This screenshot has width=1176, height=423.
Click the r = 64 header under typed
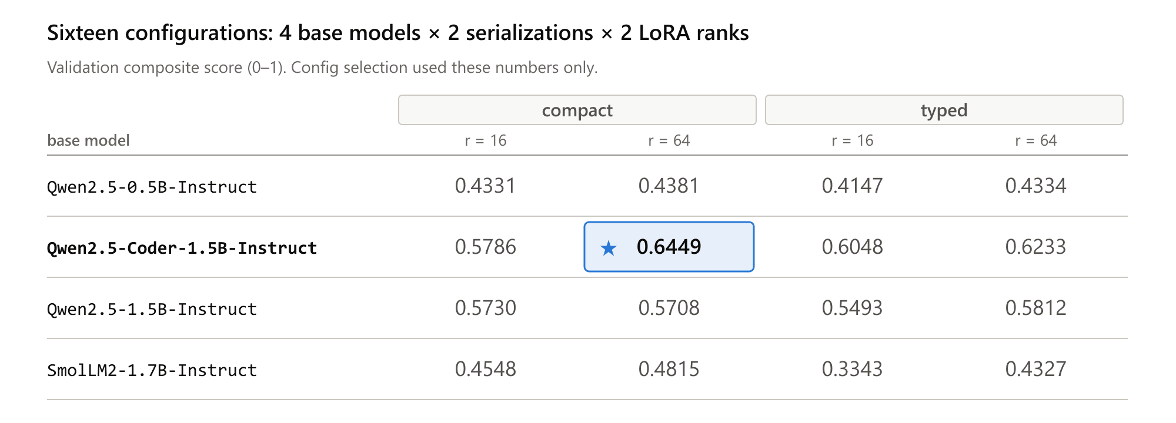1036,140
